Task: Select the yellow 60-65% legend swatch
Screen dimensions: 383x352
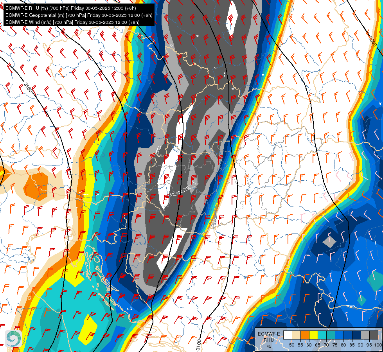Action: click(313, 335)
